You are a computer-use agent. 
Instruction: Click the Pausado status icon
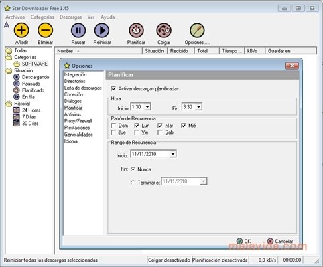pos(17,84)
